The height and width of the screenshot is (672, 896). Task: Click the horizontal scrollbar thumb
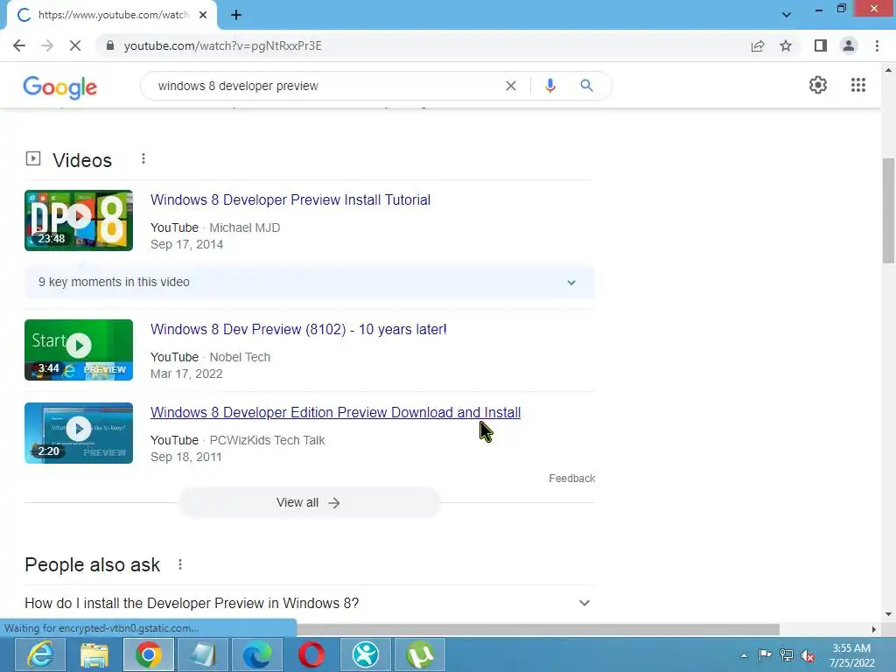coord(537,629)
